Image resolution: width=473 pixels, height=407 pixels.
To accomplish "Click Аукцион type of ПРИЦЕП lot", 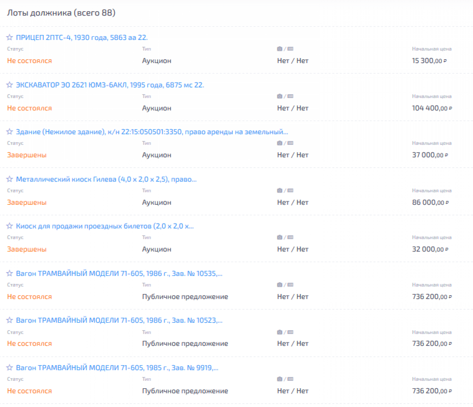I will (157, 61).
